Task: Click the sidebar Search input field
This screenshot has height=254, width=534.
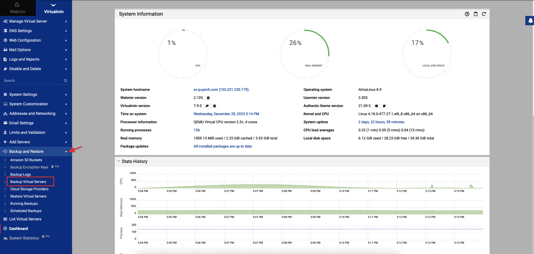Action: pos(32,81)
